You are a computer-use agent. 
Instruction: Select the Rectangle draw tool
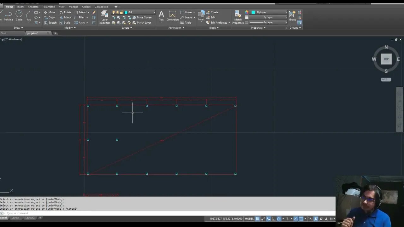point(36,12)
